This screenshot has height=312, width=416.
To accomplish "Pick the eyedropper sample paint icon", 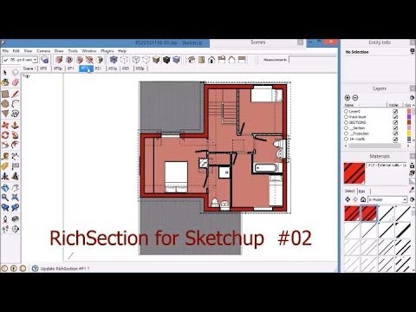I will (413, 190).
